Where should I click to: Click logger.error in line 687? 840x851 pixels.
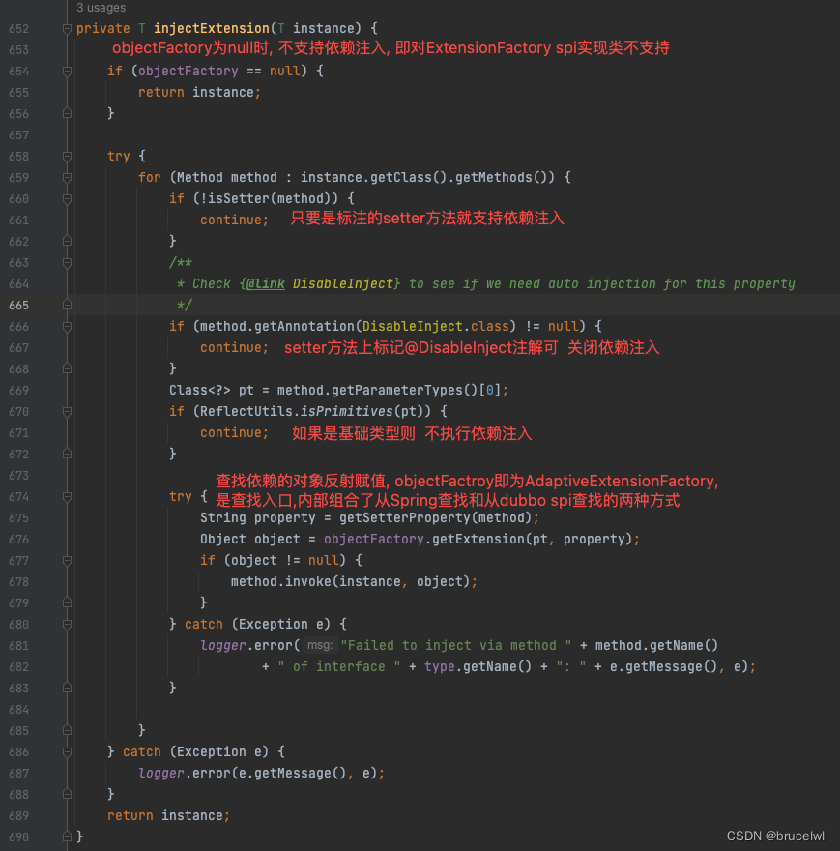pos(185,773)
